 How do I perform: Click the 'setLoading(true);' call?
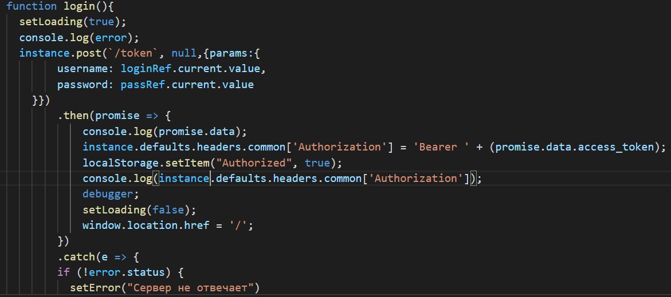click(x=73, y=22)
